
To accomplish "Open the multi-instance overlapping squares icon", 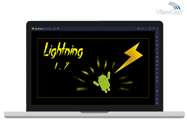I will pyautogui.click(x=157, y=73).
